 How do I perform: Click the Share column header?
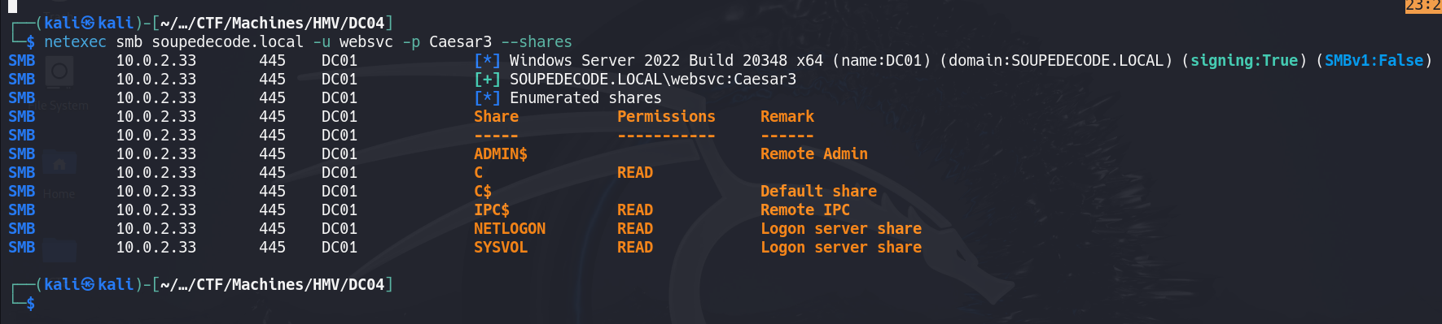pyautogui.click(x=496, y=117)
